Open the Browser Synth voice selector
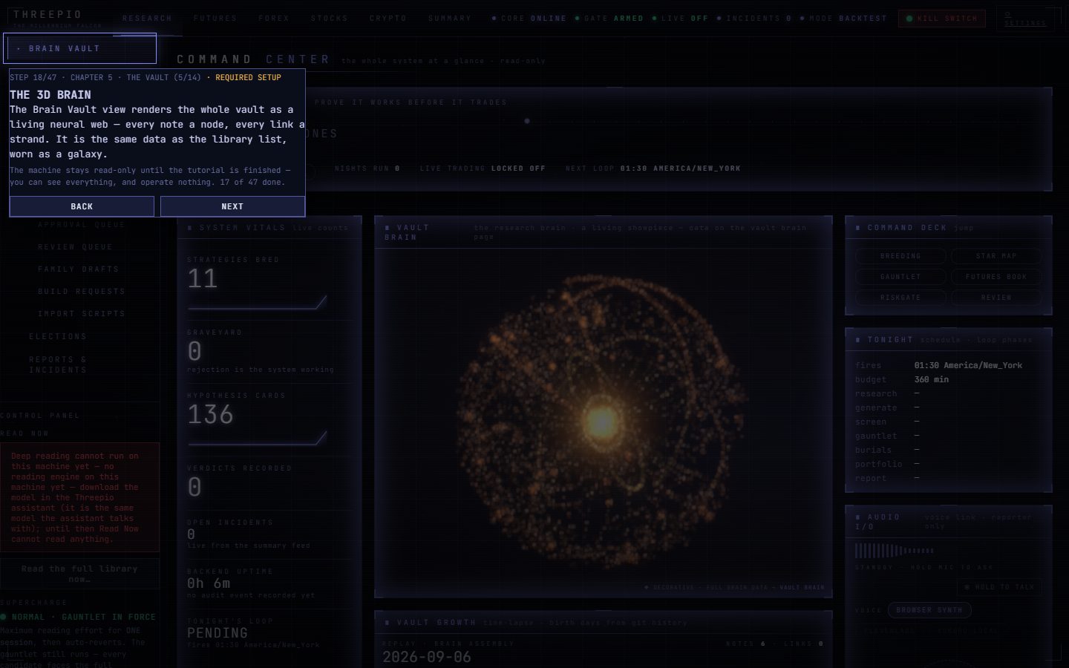The height and width of the screenshot is (668, 1069). pos(929,610)
